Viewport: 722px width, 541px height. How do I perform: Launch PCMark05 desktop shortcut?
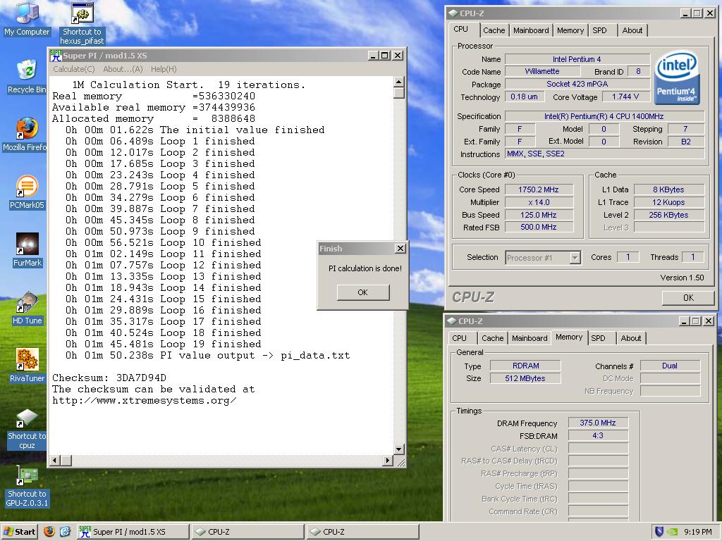point(27,192)
